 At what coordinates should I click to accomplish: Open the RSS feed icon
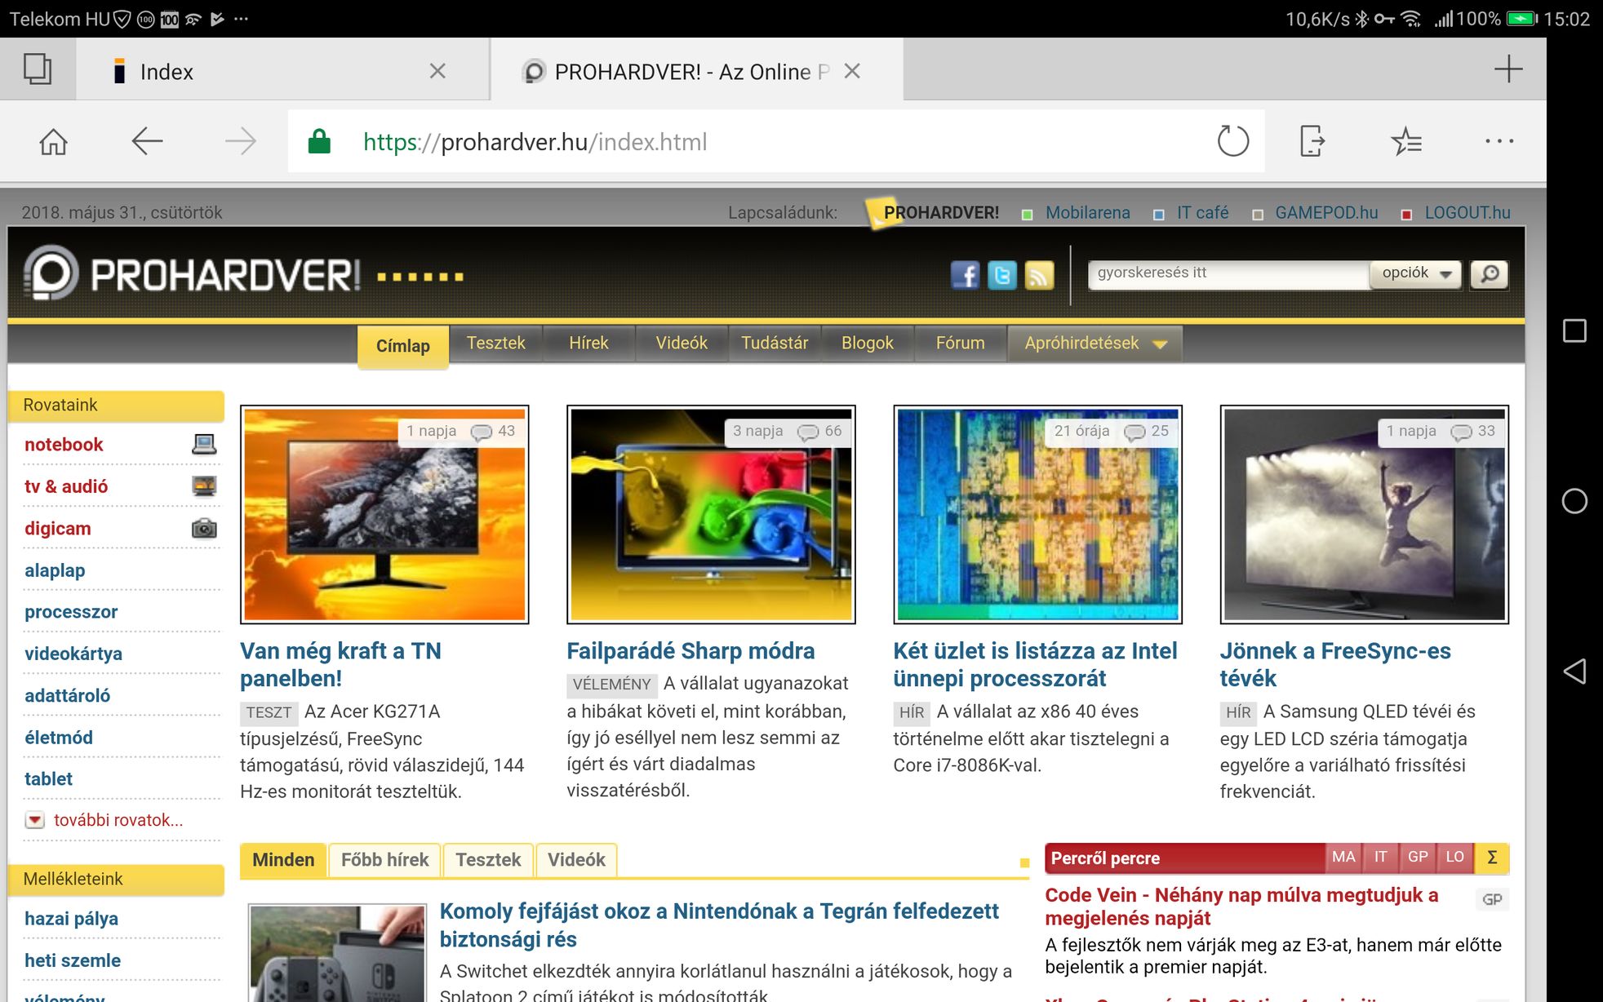coord(1039,275)
